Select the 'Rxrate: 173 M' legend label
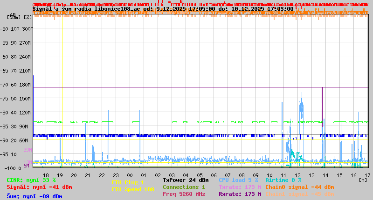Image resolution: width=373 pixels, height=200 pixels. [x=240, y=194]
